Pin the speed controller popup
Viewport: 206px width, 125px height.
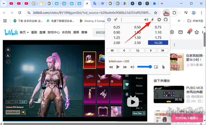coord(115,20)
